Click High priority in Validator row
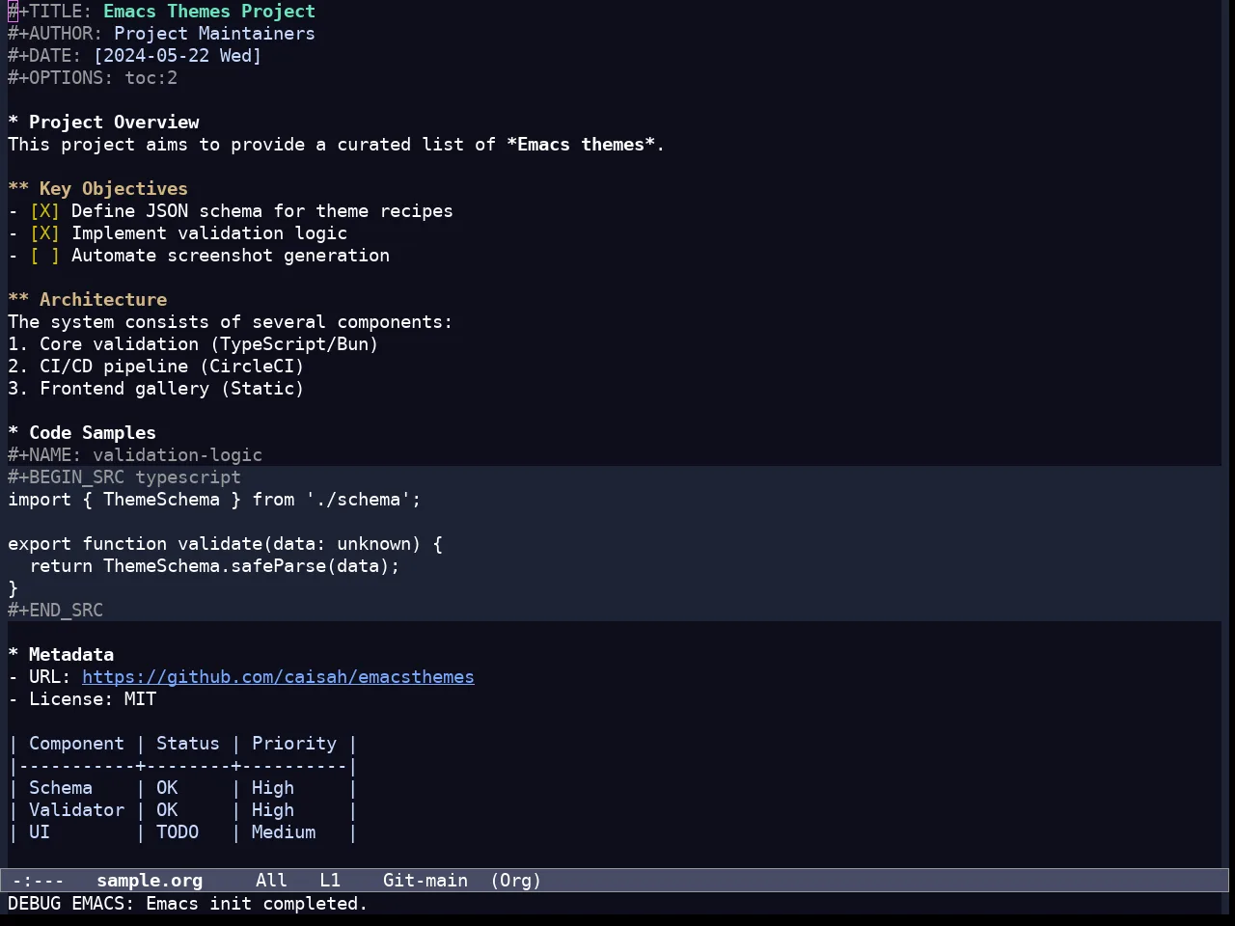 273,810
